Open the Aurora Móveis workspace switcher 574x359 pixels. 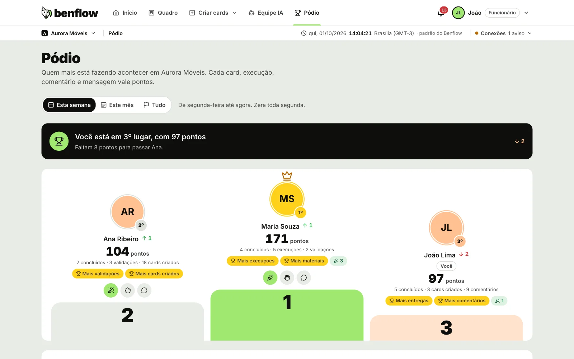[x=69, y=33]
